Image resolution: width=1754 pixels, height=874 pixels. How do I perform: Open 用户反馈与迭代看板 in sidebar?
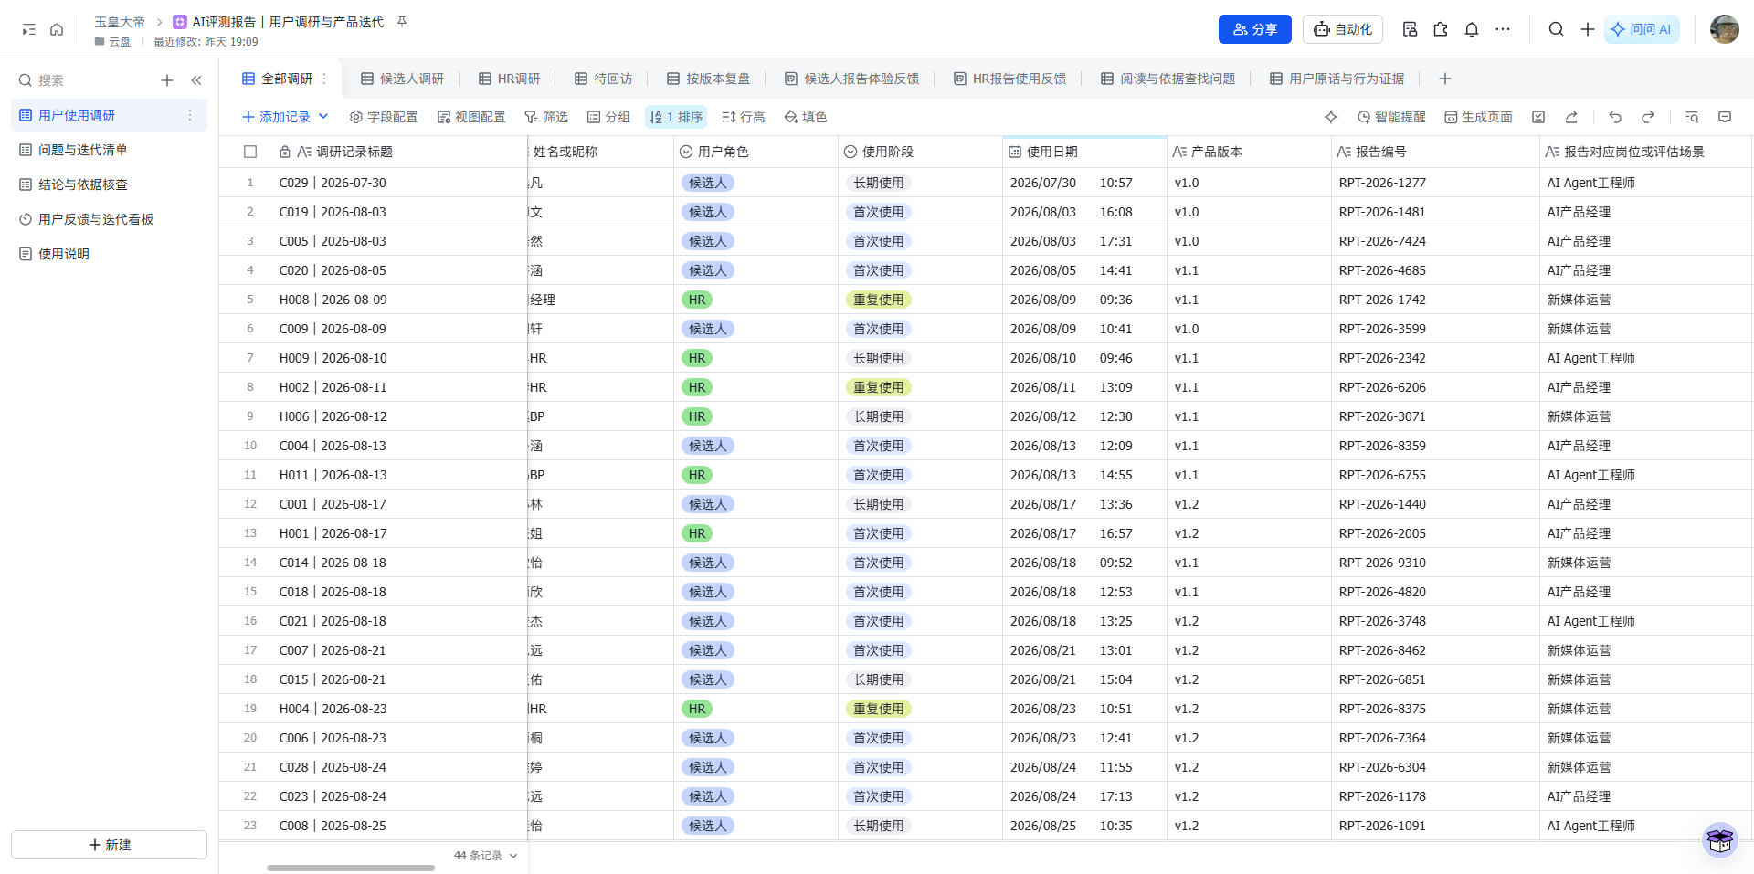109,219
